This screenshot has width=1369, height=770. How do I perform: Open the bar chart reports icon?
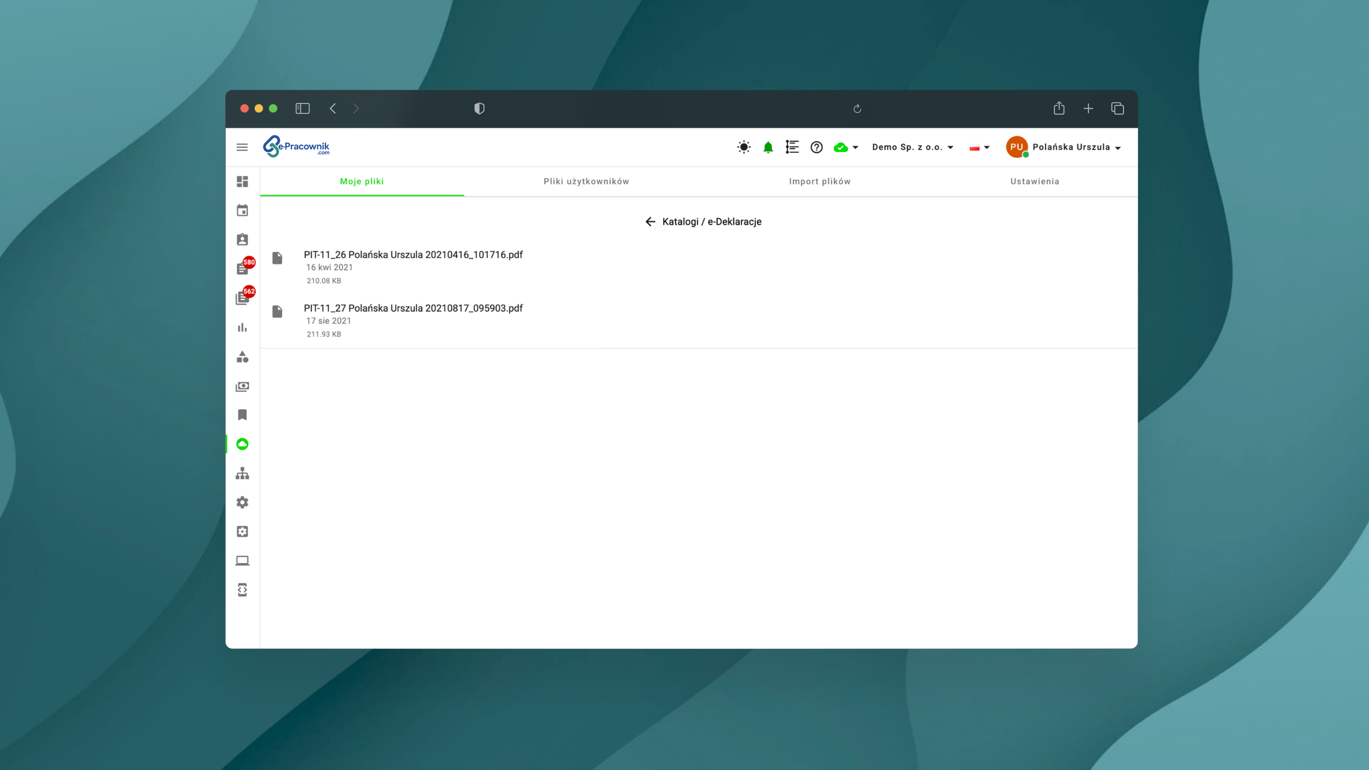tap(242, 327)
